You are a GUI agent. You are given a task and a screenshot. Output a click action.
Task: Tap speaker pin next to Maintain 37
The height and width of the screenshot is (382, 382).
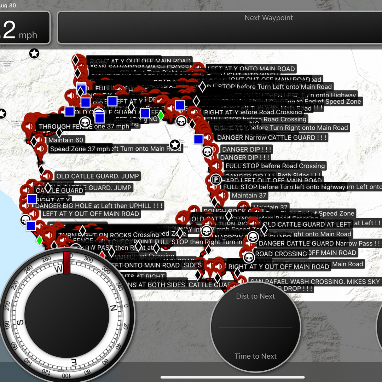[x=222, y=195]
